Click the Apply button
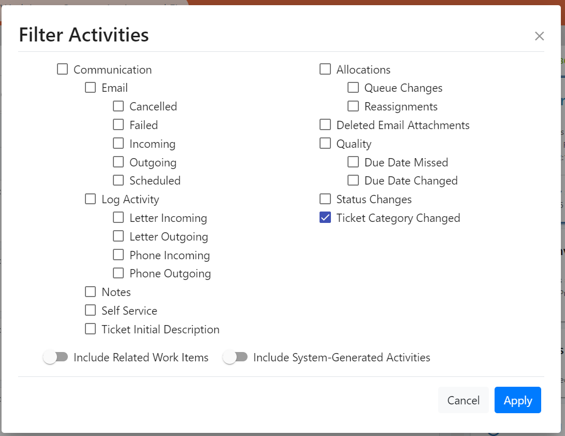 point(517,400)
